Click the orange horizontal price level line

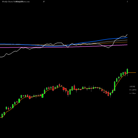click(132, 73)
